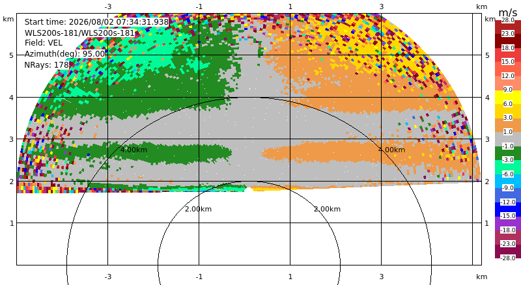This screenshot has width=521, height=285.
Task: Click the WLS200s-181 instrument name text
Action: (79, 33)
